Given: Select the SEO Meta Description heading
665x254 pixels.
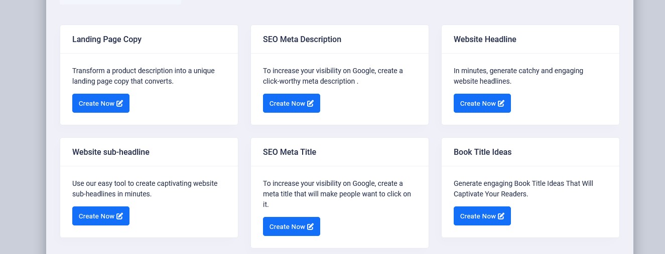Looking at the screenshot, I should (x=302, y=39).
